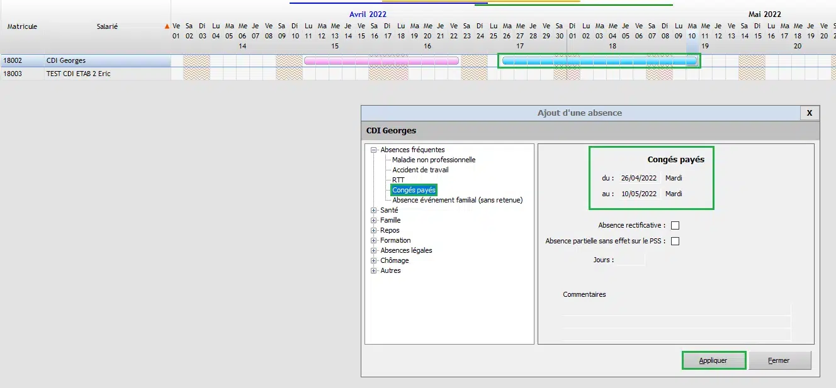Collapse the Absences fréquentes tree node
This screenshot has height=388, width=836.
pyautogui.click(x=374, y=150)
